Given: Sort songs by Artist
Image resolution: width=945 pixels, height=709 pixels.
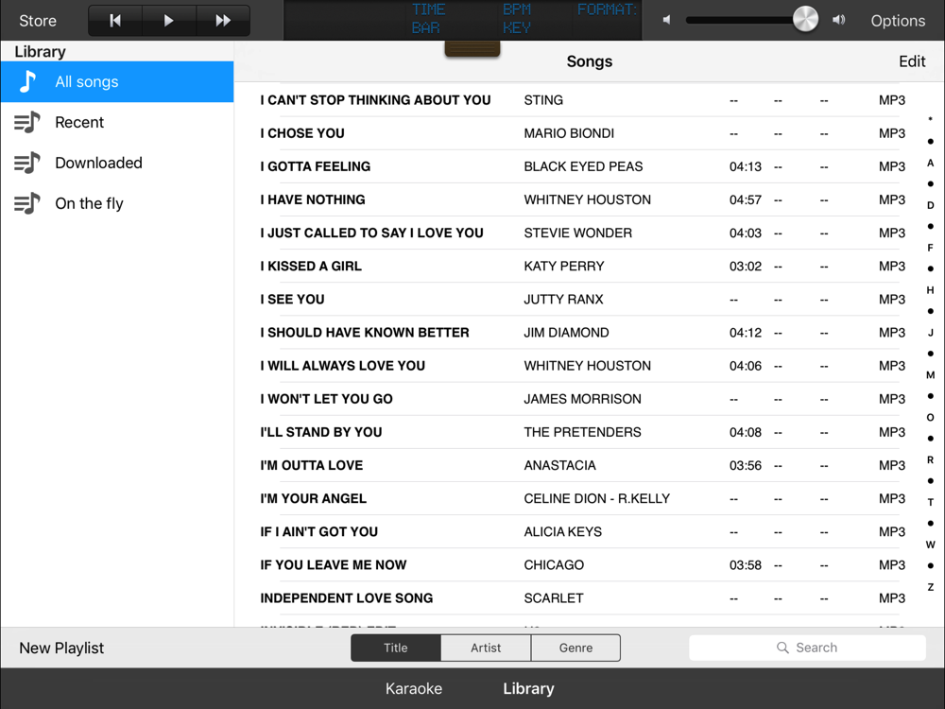Looking at the screenshot, I should (x=486, y=648).
